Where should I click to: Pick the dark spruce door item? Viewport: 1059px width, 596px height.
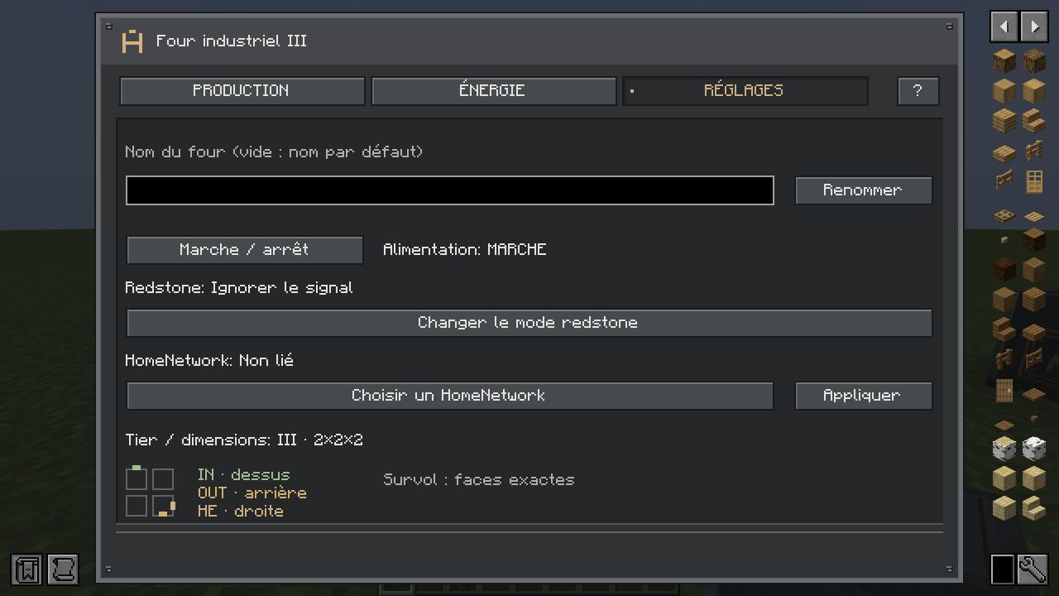tap(1004, 390)
